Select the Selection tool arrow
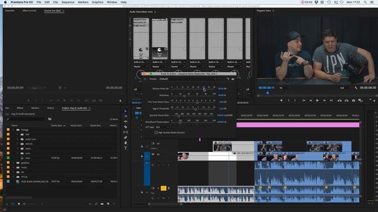The height and width of the screenshot is (212, 378). click(x=126, y=111)
